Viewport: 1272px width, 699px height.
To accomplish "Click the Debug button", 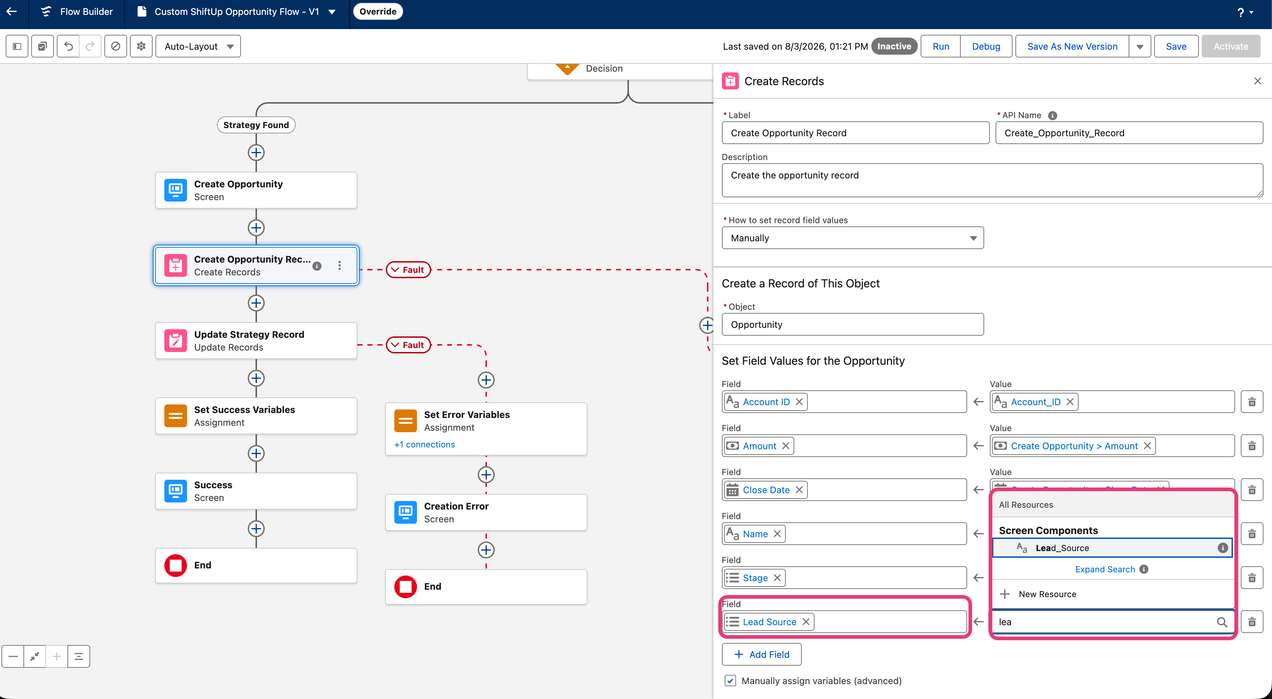I will [986, 46].
